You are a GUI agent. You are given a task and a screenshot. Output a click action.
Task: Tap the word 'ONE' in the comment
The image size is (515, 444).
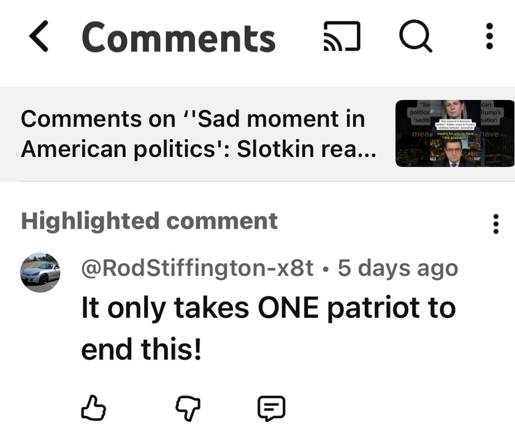pyautogui.click(x=288, y=308)
